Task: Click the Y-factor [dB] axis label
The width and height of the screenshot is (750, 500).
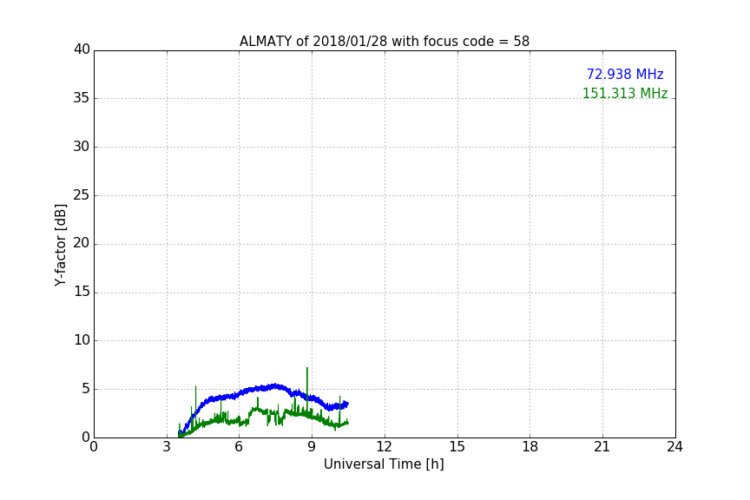Action: tap(60, 245)
